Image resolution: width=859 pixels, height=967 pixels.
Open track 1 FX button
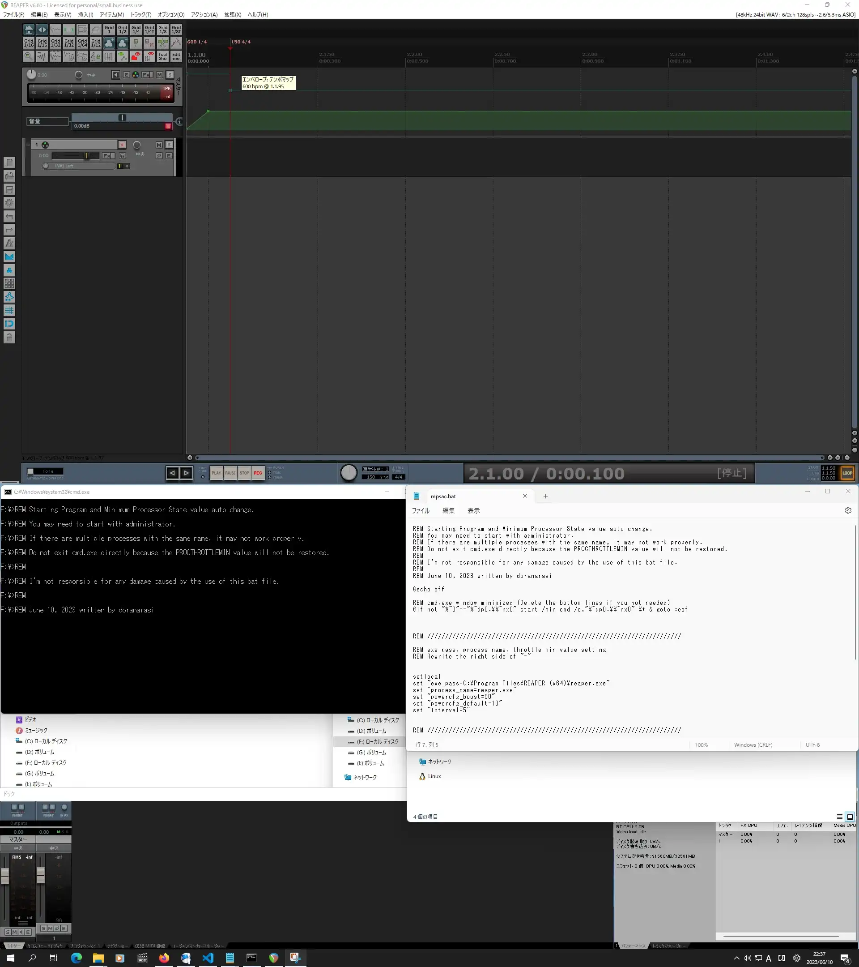pyautogui.click(x=107, y=156)
